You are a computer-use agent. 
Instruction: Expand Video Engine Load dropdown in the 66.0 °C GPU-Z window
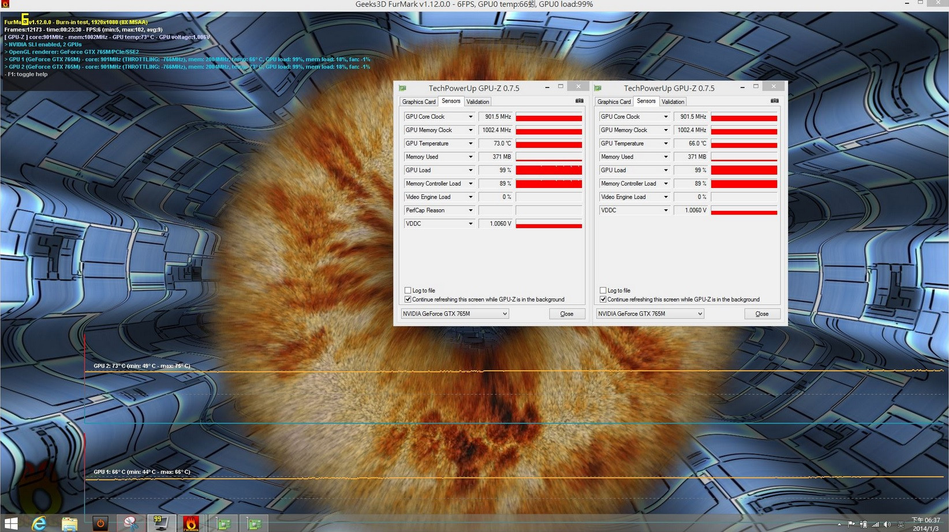coord(666,197)
